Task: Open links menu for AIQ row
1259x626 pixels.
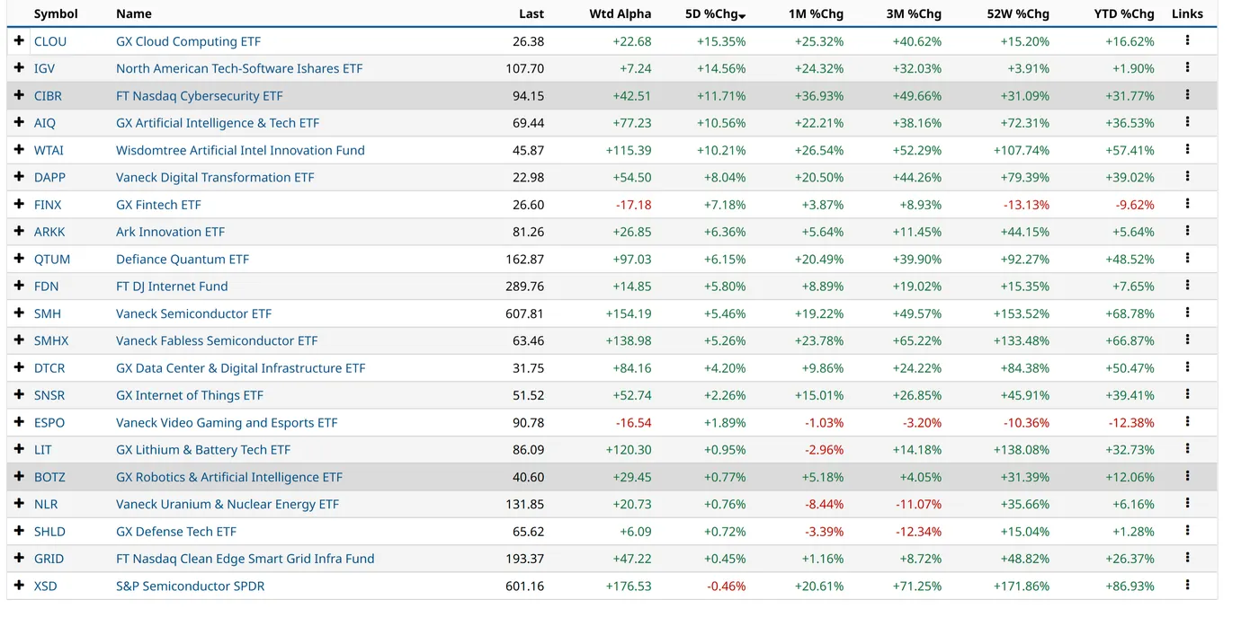Action: [1187, 122]
